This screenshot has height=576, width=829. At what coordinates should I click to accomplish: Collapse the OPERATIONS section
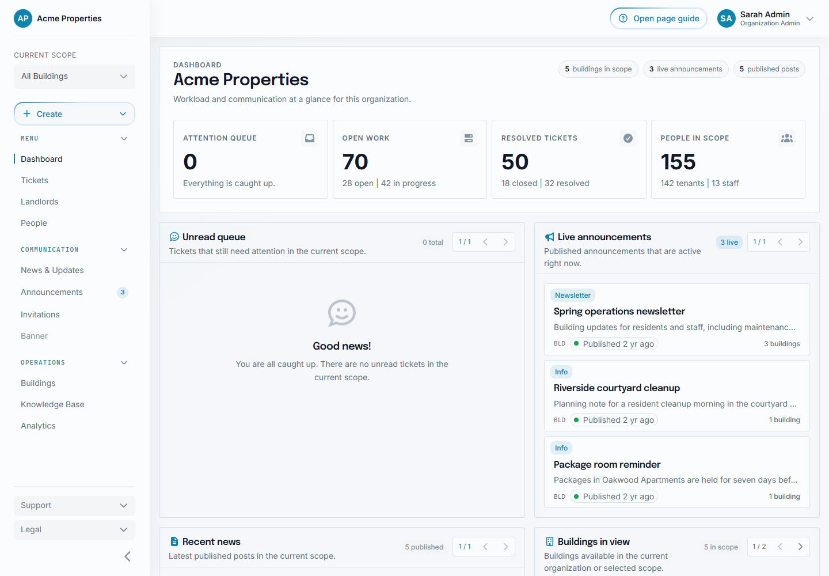124,362
